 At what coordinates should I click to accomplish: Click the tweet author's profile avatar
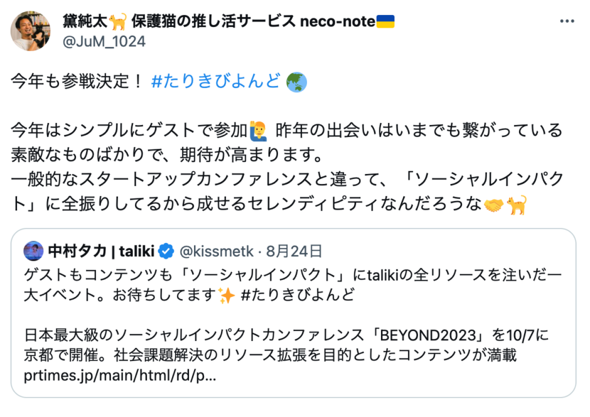[x=31, y=31]
